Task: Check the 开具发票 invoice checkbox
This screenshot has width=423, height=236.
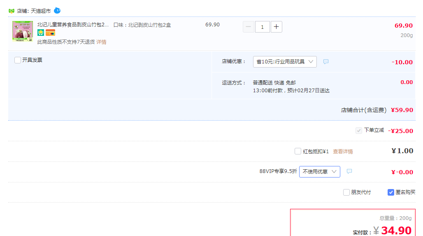Action: pos(18,60)
